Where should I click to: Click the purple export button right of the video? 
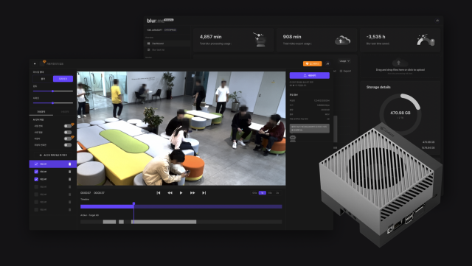310,76
